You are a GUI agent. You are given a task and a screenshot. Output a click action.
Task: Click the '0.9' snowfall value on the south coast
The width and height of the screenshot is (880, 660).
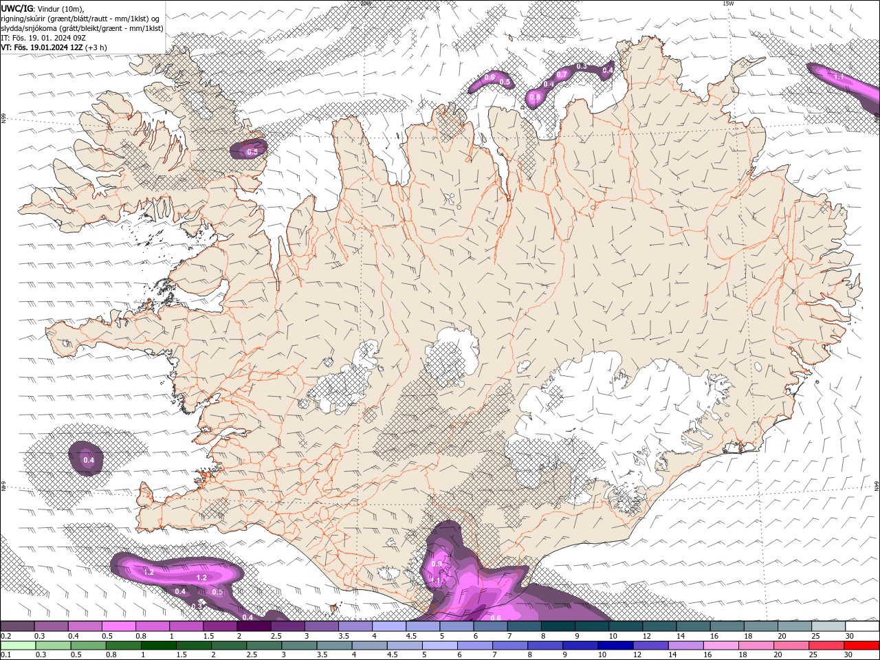[x=437, y=564]
